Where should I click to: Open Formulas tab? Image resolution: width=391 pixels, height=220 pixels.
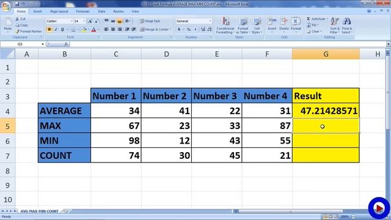click(x=82, y=12)
